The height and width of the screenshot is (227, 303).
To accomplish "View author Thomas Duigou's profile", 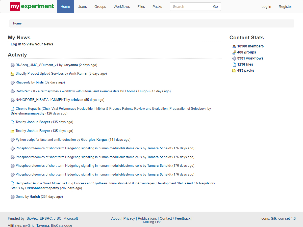I will coord(137,91).
